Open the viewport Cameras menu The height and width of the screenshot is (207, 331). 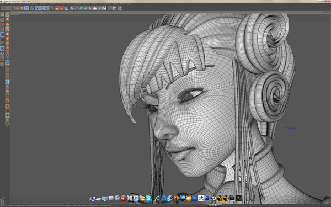point(22,12)
